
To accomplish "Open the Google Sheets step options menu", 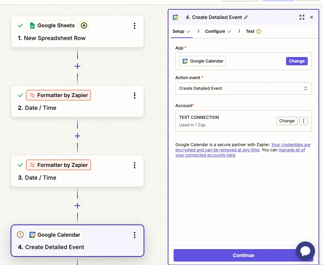I will 135,26.
